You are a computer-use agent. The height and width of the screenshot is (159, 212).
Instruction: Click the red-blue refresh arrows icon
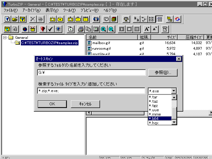click(177, 19)
